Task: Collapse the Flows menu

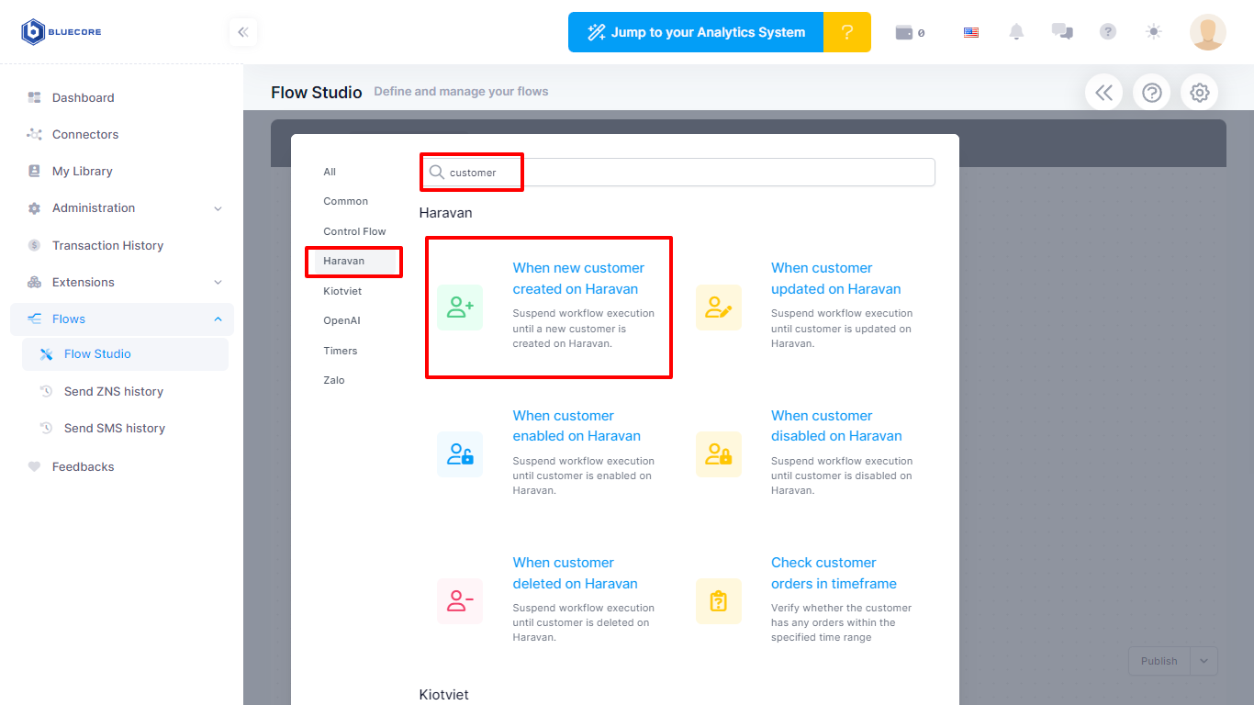Action: tap(122, 319)
